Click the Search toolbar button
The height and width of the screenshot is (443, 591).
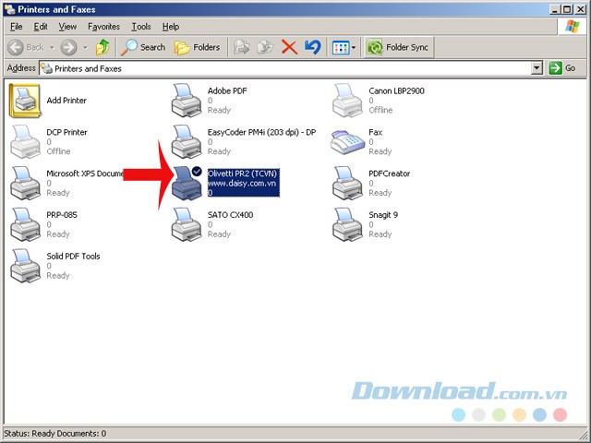point(144,47)
